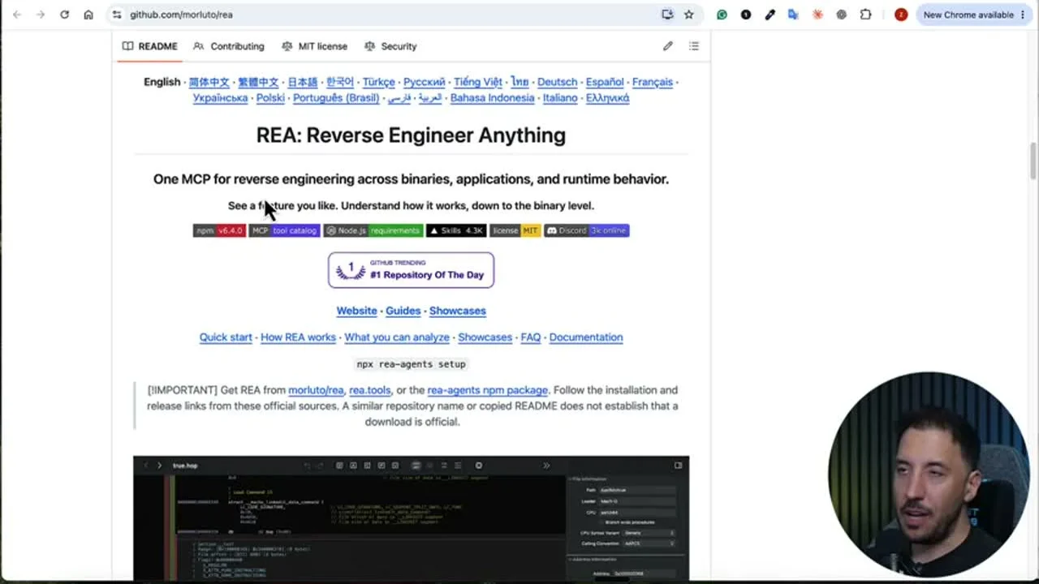
Task: Click the Node.js requirements badge
Action: click(373, 230)
